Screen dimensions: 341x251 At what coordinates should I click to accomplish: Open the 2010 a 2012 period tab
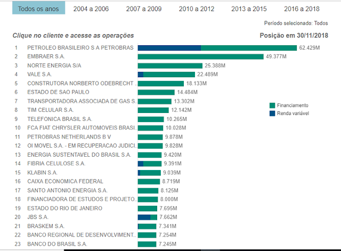[197, 9]
